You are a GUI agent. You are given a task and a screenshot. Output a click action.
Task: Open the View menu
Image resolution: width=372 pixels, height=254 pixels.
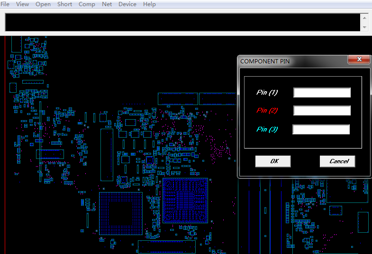point(23,4)
